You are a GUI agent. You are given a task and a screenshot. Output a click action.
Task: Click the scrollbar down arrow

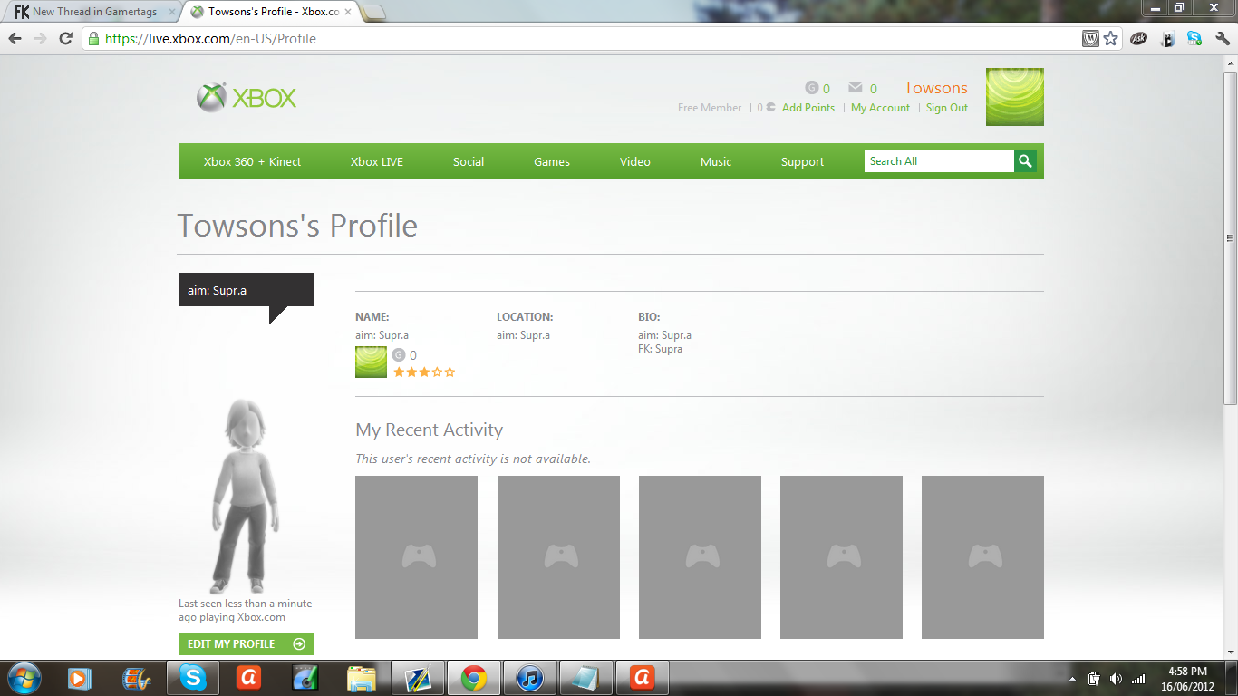click(1230, 652)
